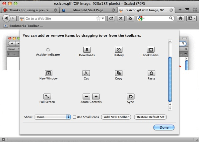Click the customize panel vertical scrollbar thumb

[x=170, y=79]
